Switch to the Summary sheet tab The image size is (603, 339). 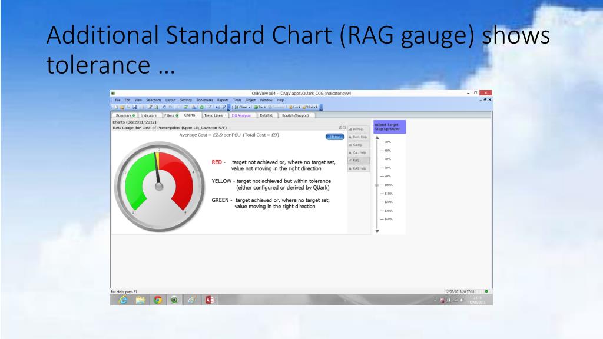pos(125,115)
